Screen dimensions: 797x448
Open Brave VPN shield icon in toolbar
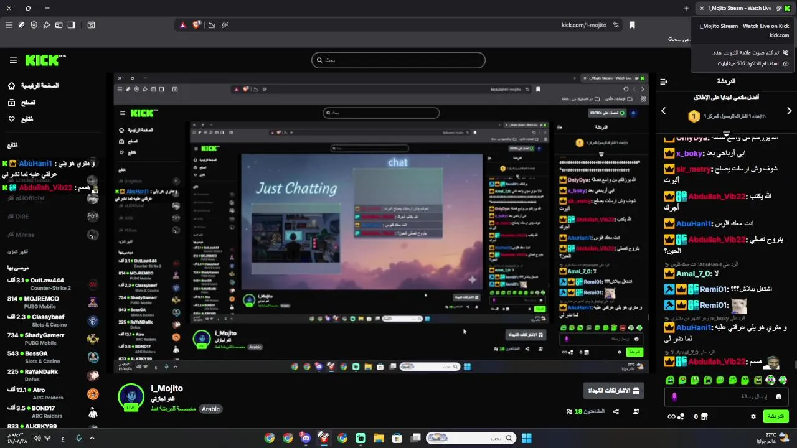(x=34, y=25)
